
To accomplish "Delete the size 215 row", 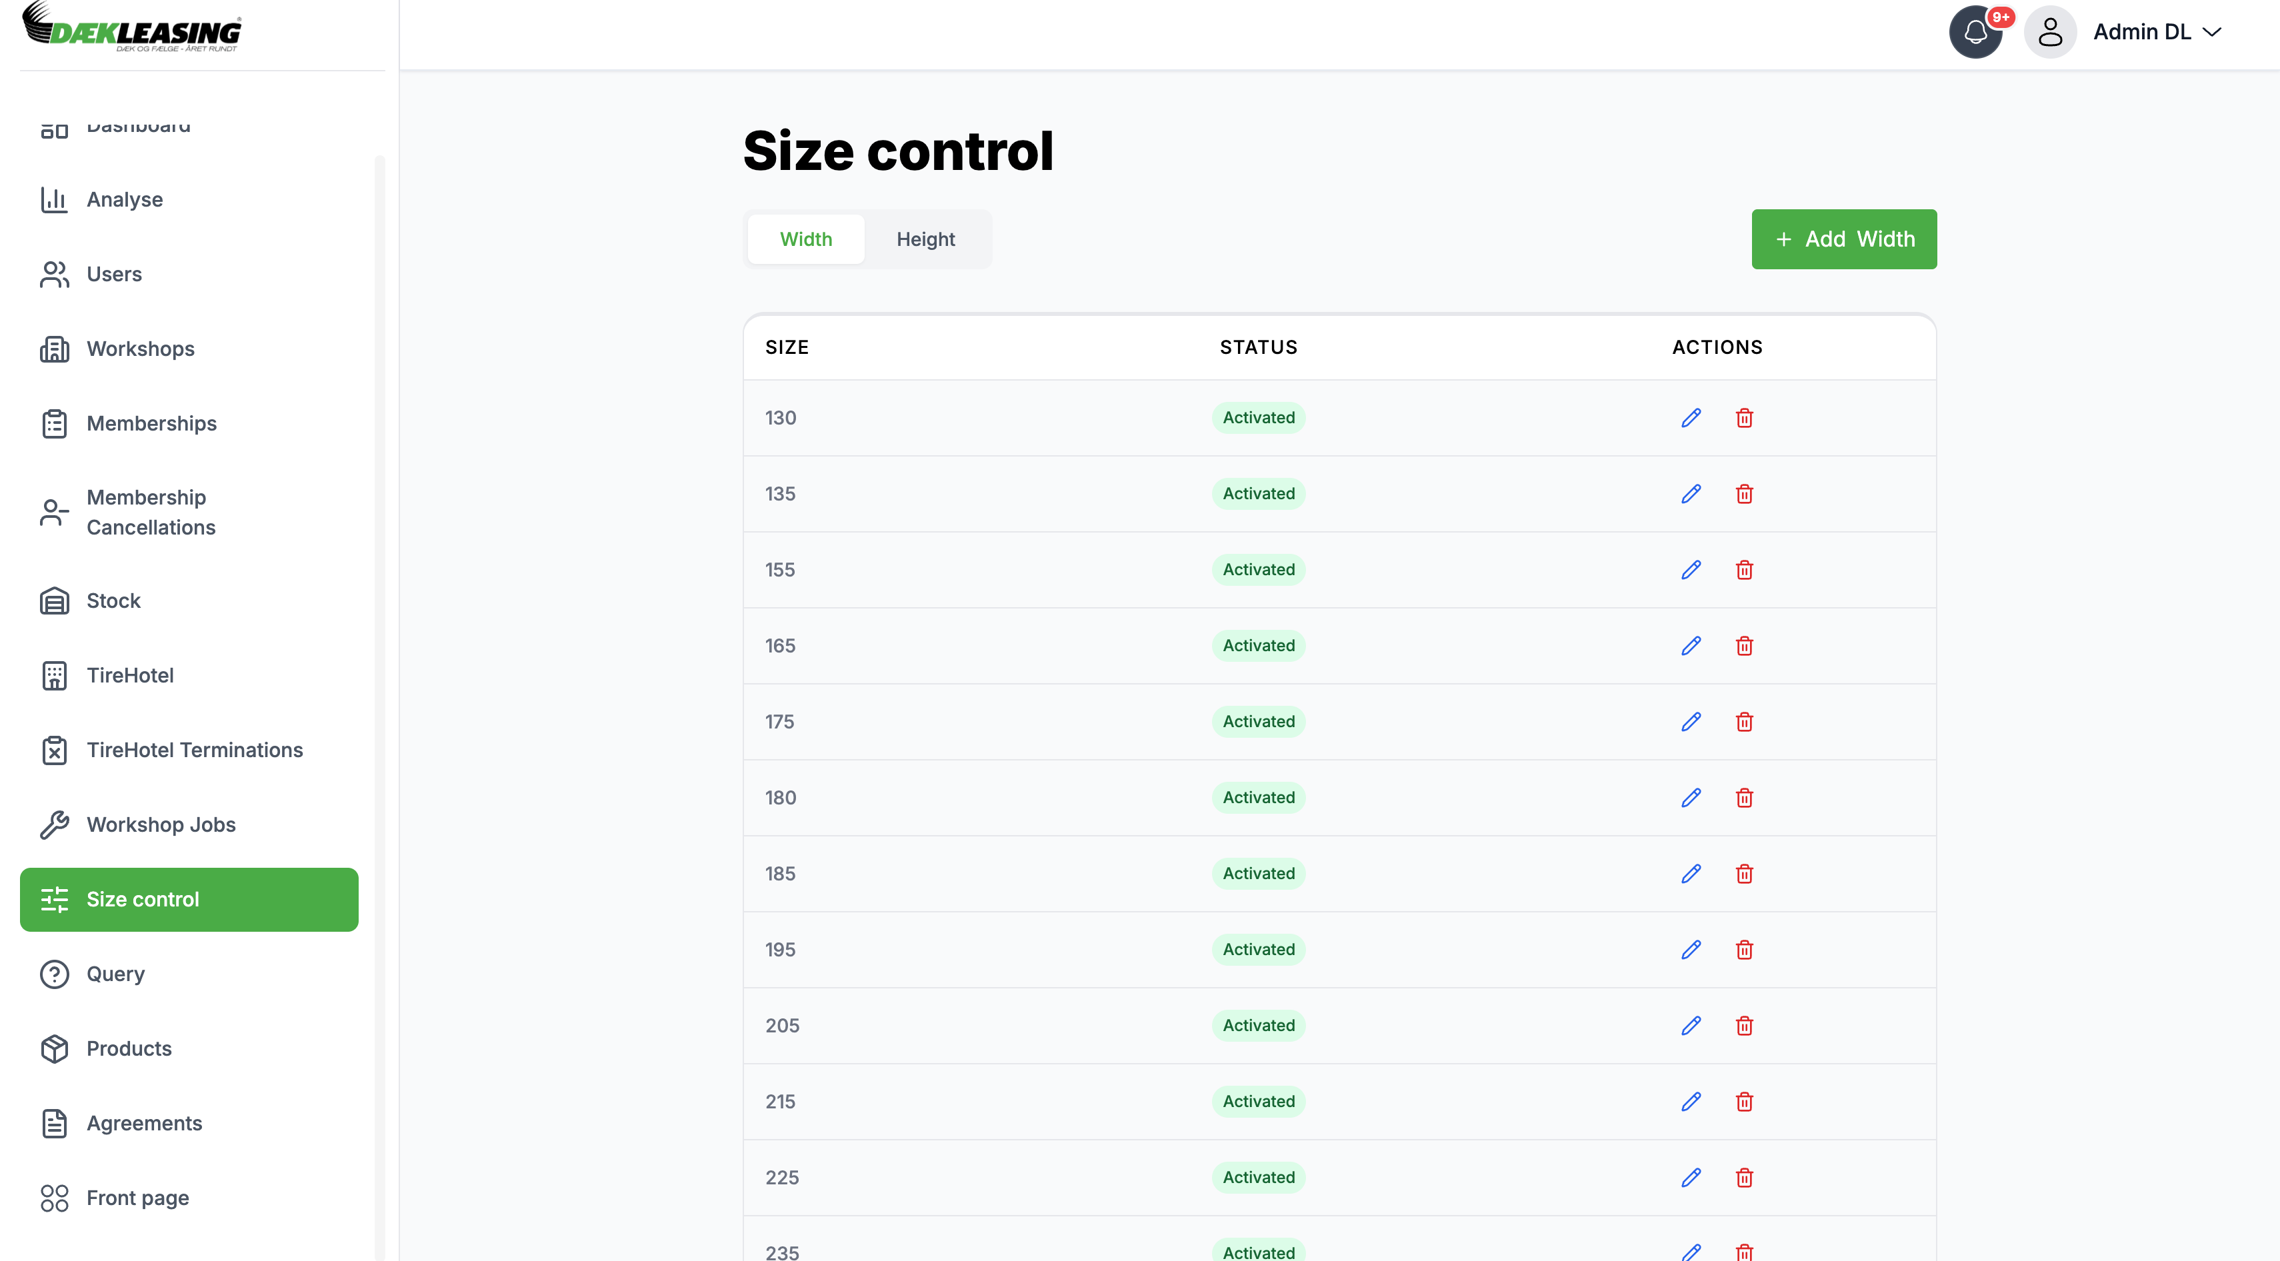I will point(1743,1102).
